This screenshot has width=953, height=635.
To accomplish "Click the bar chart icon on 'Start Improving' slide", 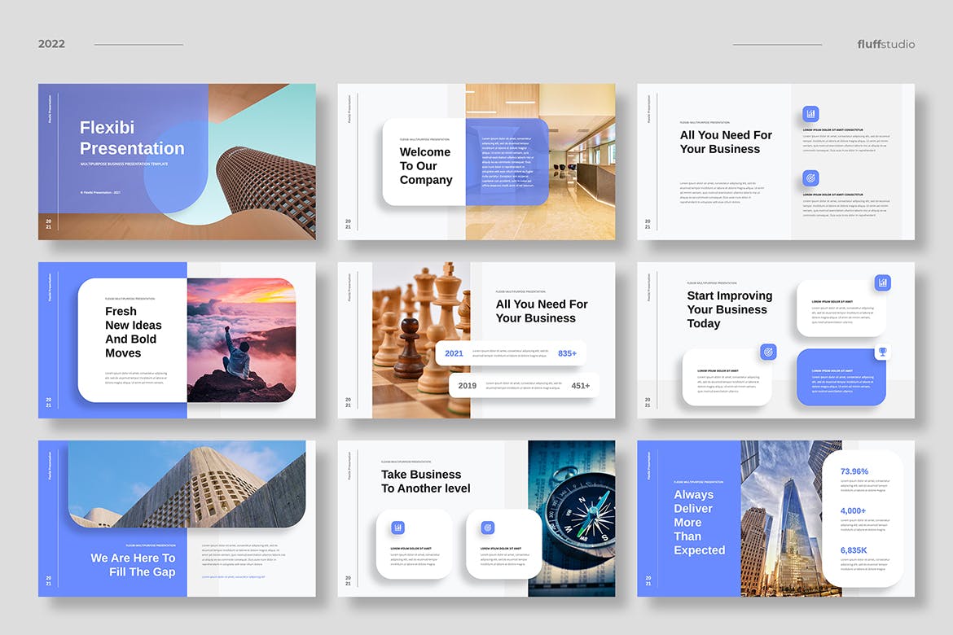I will [x=883, y=283].
